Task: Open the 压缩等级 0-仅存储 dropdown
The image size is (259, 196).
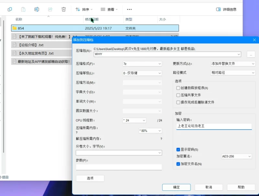Action: tap(142, 73)
